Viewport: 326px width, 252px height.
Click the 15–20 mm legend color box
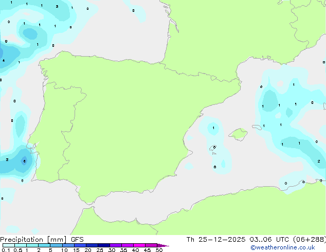click(80, 245)
